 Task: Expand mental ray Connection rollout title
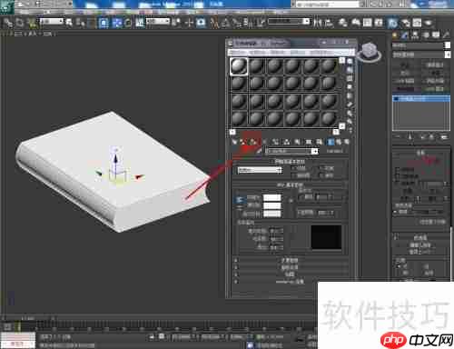click(x=290, y=282)
